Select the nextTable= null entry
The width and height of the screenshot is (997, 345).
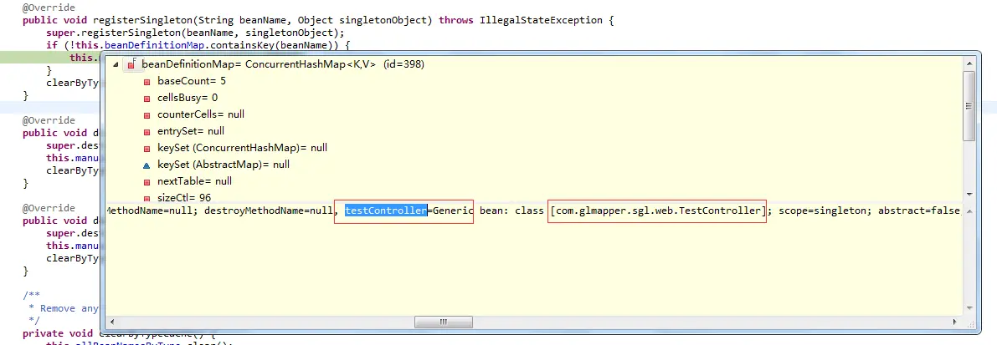point(194,180)
